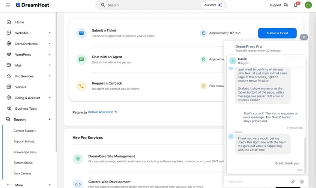Click the Pro Services sidebar icon
Viewport: 316px width, 188px height.
tap(9, 76)
